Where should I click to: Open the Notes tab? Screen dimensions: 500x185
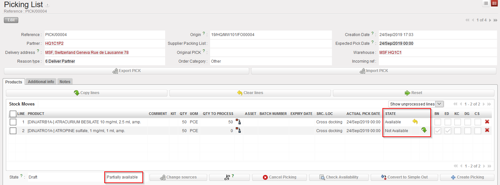point(65,82)
